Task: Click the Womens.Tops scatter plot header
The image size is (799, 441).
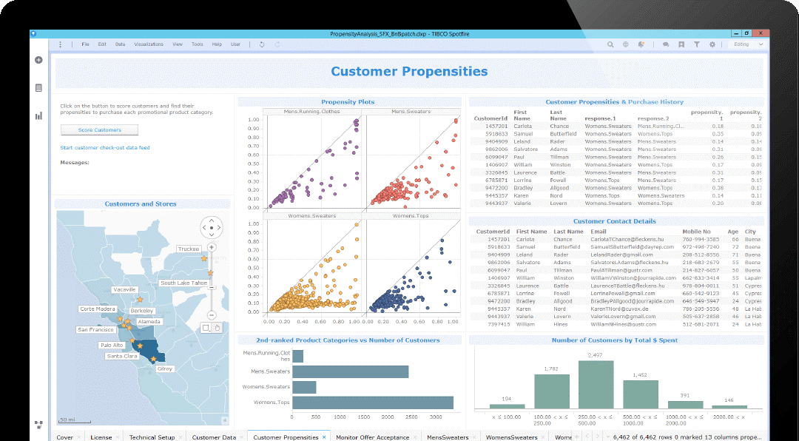Action: point(411,215)
